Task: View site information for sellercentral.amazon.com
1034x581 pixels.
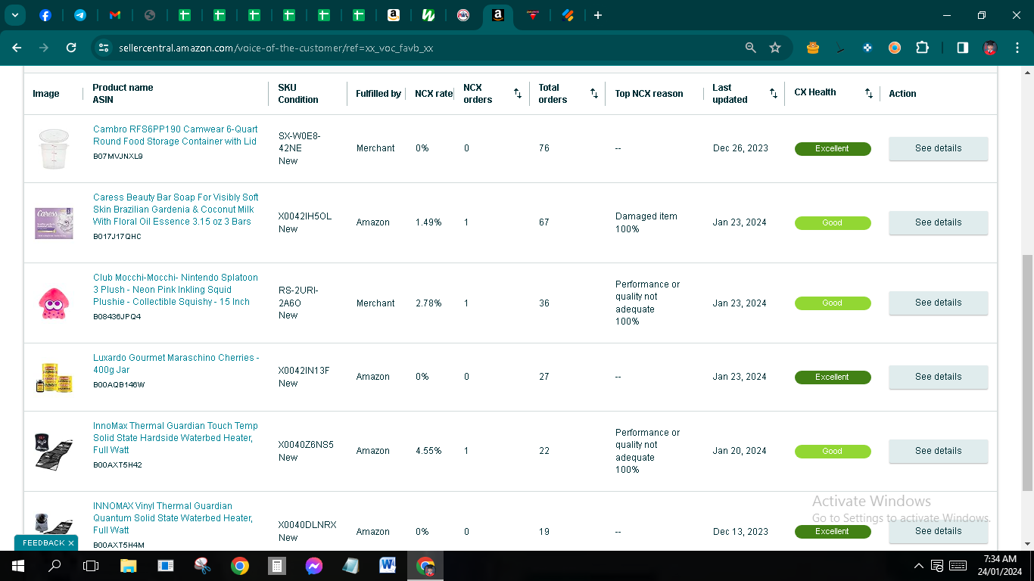Action: [104, 48]
